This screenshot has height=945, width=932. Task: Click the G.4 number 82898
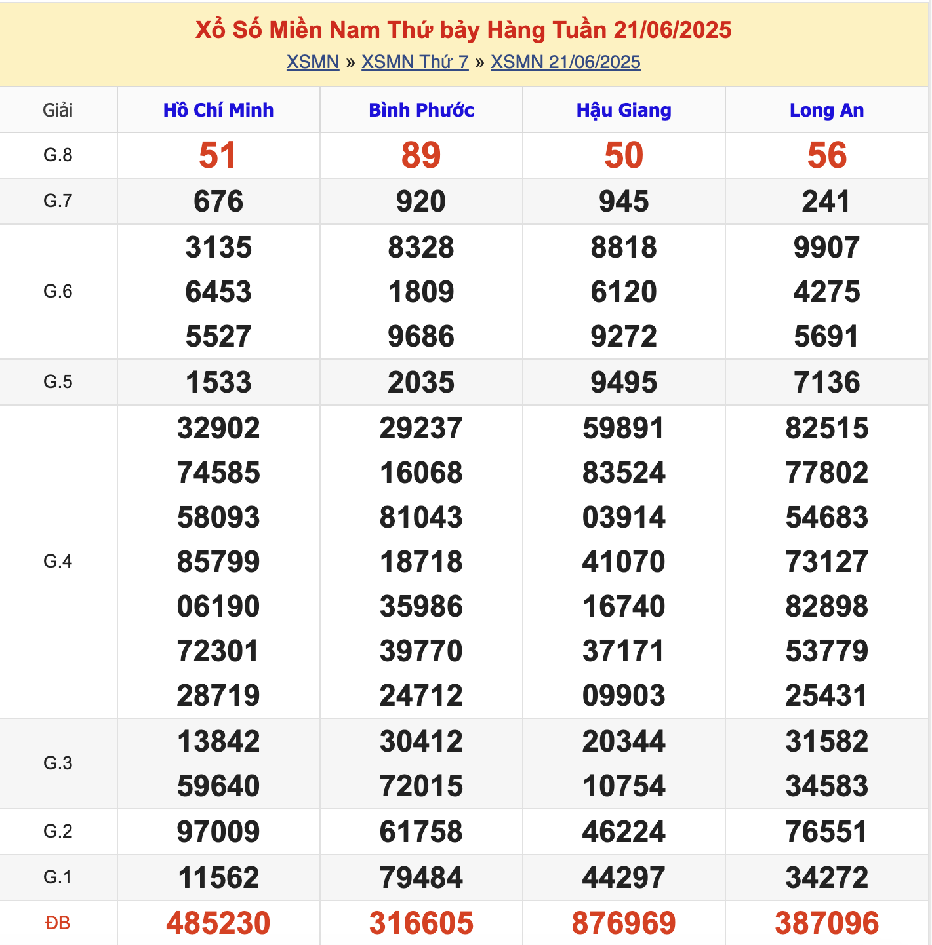point(826,607)
